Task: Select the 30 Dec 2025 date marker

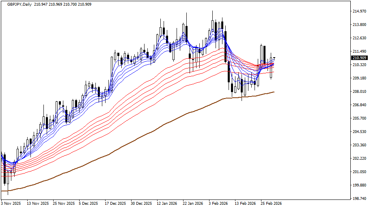Action: point(142,204)
